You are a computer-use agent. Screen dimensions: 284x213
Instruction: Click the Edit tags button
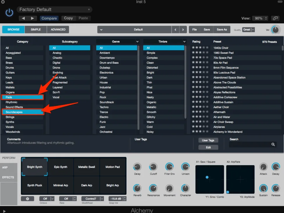tap(208, 147)
